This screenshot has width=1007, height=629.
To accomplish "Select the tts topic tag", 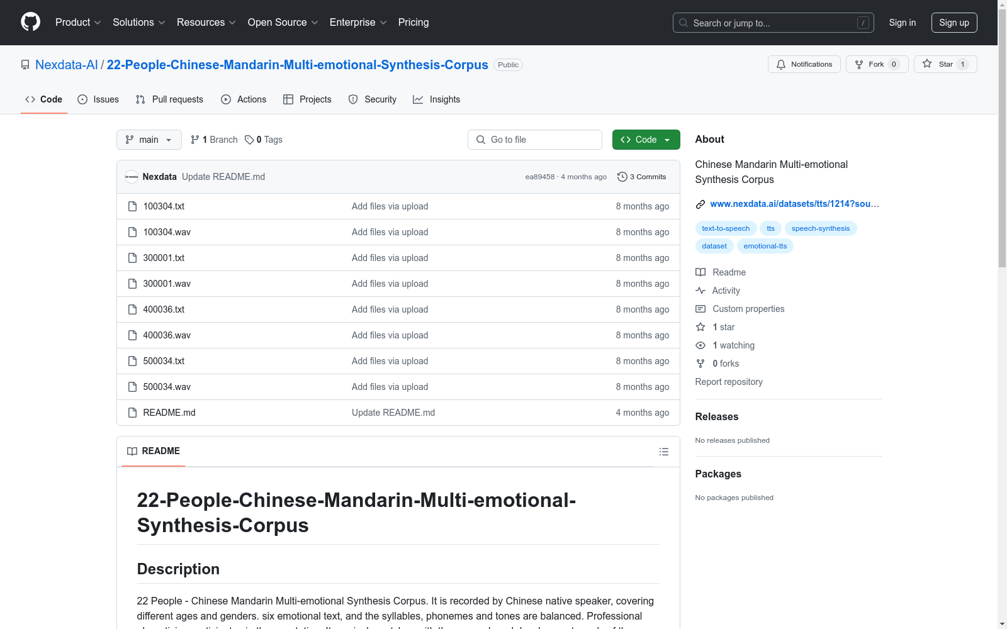I will 770,228.
